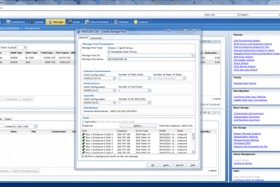Click the Data Protection icon in the navigation bar
The image size is (280, 187).
point(87,22)
